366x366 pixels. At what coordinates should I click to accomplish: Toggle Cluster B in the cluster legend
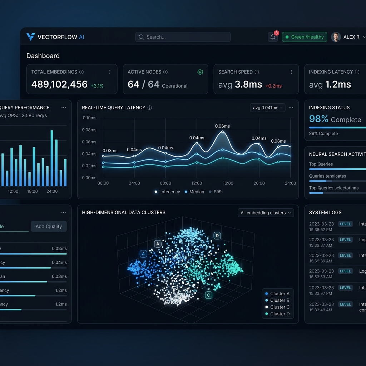pos(277,300)
